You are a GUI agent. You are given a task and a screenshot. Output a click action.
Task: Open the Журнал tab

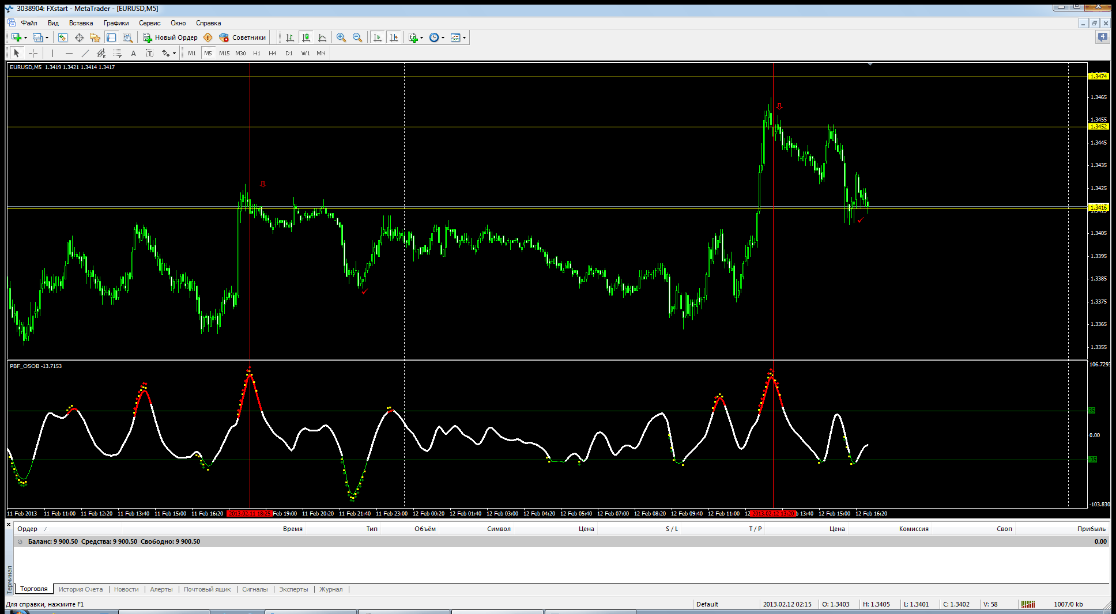(331, 589)
